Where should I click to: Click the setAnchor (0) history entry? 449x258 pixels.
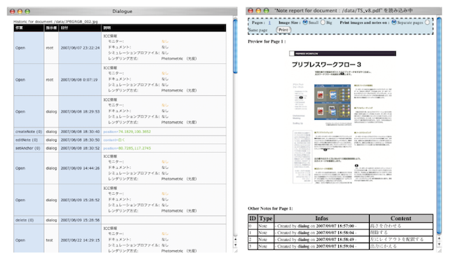(28, 148)
